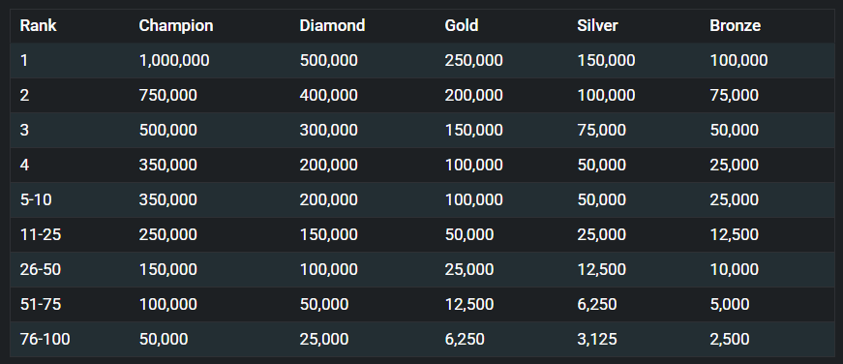The width and height of the screenshot is (843, 364).
Task: Select the 3,125 Silver reward cell
Action: pyautogui.click(x=597, y=339)
